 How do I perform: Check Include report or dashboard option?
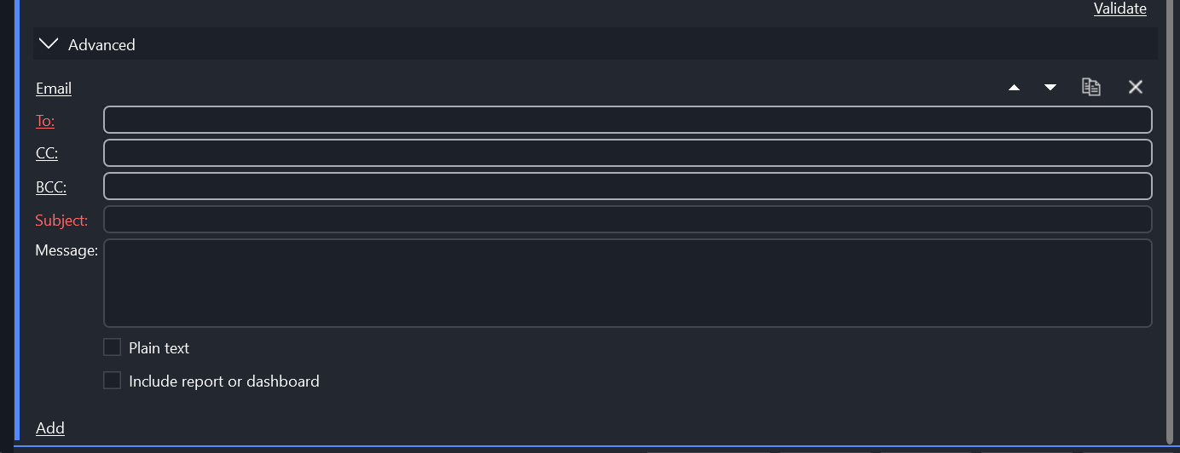click(113, 381)
